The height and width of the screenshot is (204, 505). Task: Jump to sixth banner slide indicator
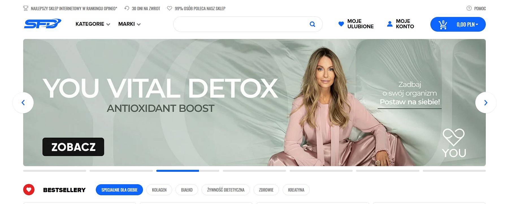[388, 171]
